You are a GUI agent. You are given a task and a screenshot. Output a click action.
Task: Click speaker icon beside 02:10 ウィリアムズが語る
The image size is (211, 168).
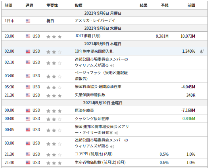[x=112, y=66]
